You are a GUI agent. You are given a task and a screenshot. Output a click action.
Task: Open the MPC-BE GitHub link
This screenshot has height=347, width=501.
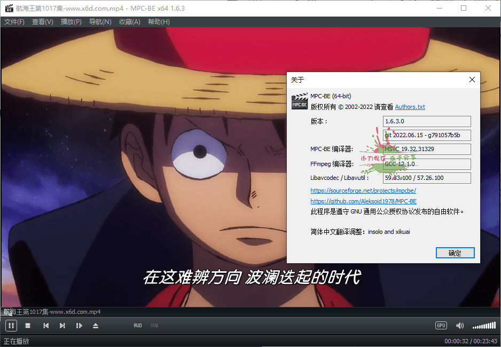[x=363, y=201]
